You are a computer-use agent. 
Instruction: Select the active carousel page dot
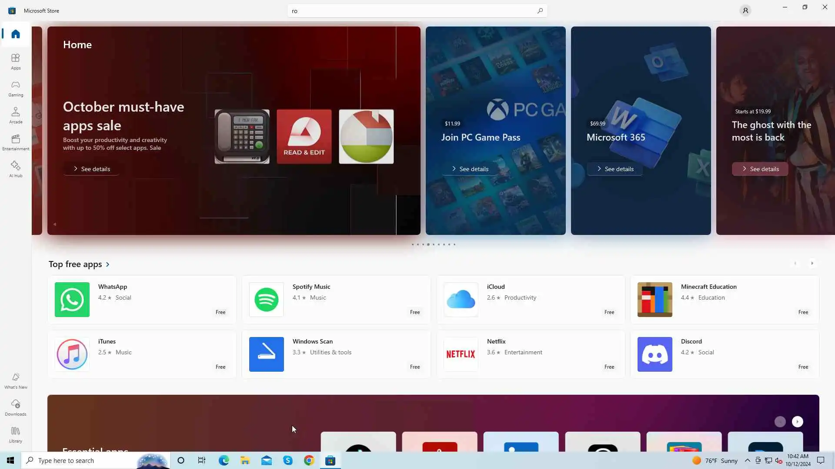click(x=428, y=244)
